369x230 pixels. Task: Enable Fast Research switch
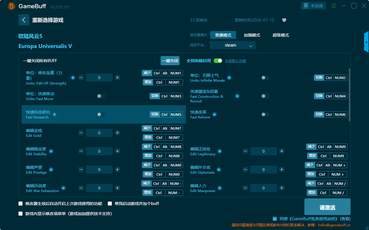101,114
